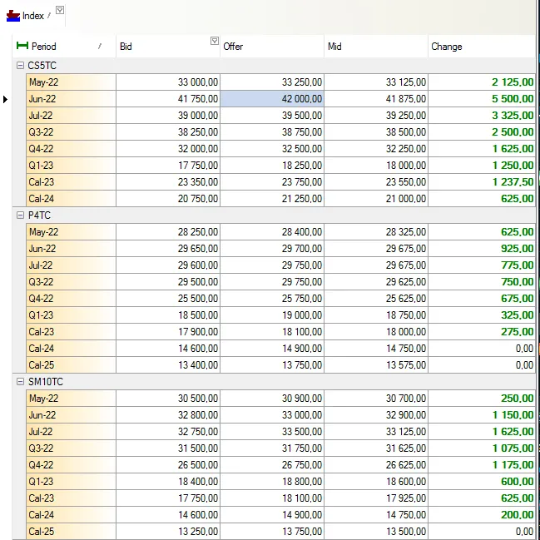
Task: Select SM10TC Q4-22 period cell
Action: pyautogui.click(x=71, y=464)
